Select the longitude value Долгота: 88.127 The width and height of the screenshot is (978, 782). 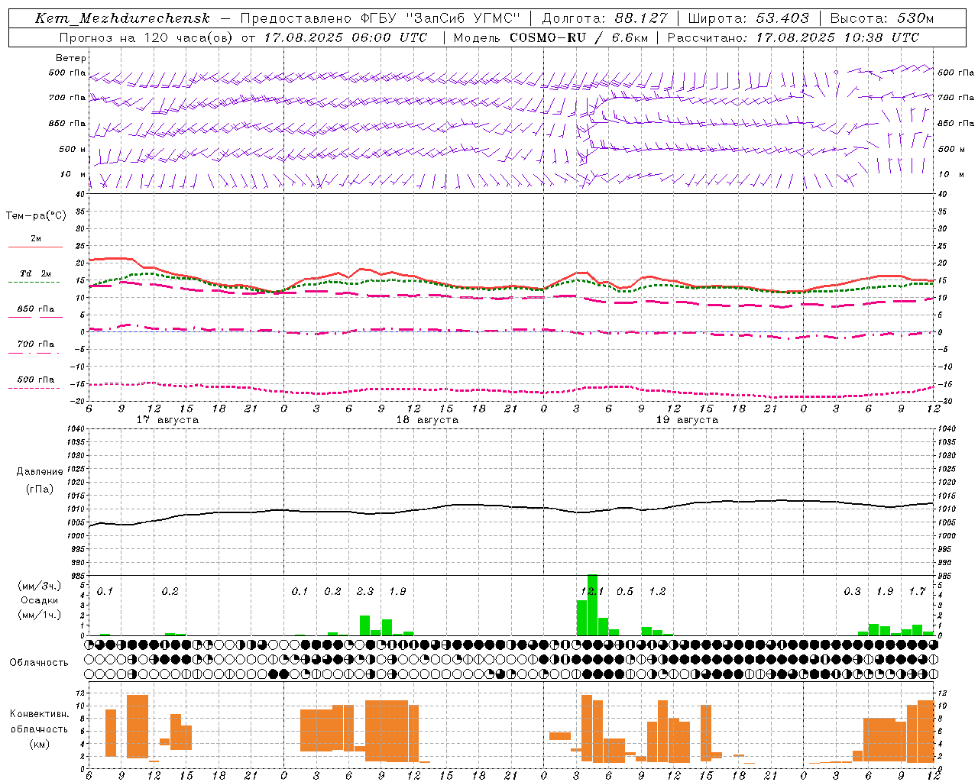click(x=605, y=18)
